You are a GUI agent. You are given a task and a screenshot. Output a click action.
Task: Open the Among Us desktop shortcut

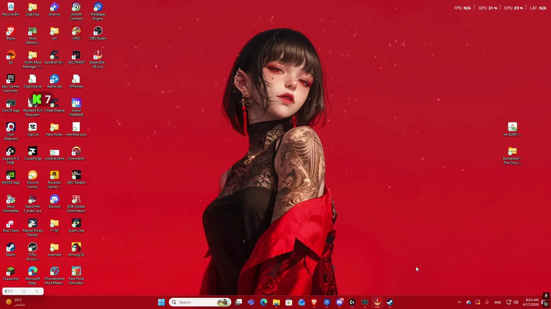(x=76, y=250)
